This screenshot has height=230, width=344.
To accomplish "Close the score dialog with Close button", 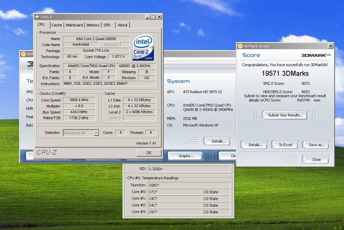I will point(316,160).
